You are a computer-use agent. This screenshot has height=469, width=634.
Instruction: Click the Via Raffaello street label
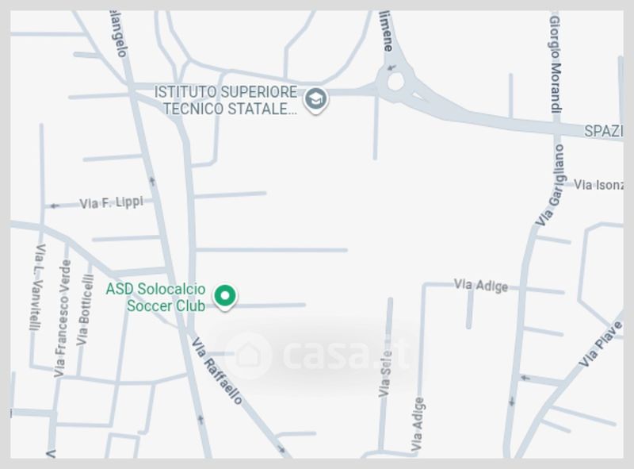pos(217,371)
